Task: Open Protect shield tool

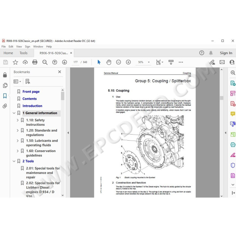Action: point(233,165)
